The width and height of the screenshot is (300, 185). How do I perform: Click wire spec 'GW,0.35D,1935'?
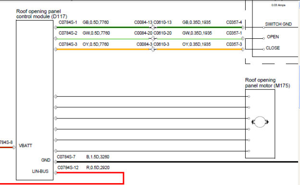(197, 33)
